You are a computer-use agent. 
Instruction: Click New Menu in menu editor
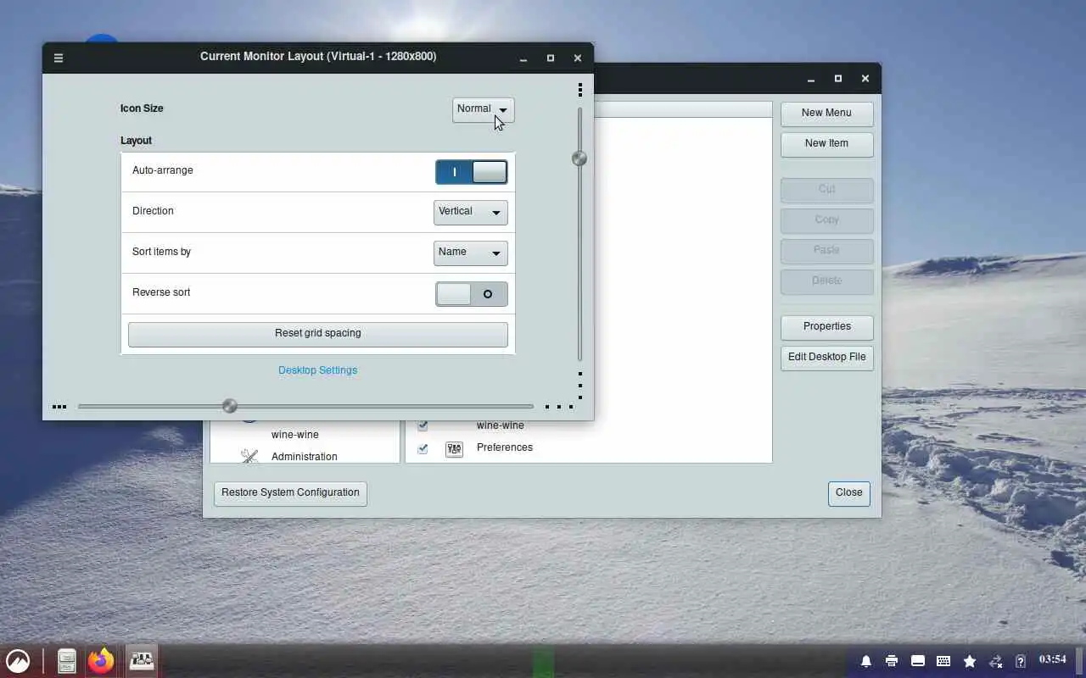point(826,113)
